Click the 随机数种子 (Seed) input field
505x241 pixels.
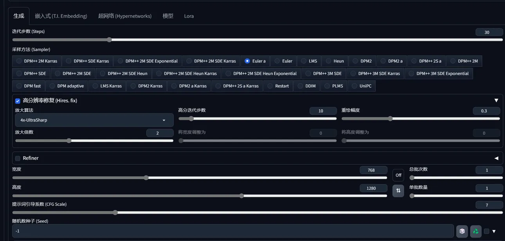click(233, 231)
